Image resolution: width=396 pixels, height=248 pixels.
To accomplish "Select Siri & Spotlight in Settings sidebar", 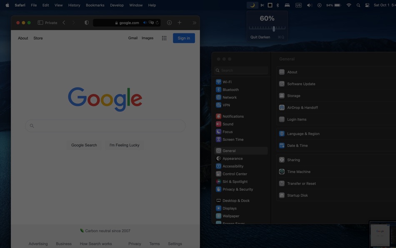I will point(241,182).
